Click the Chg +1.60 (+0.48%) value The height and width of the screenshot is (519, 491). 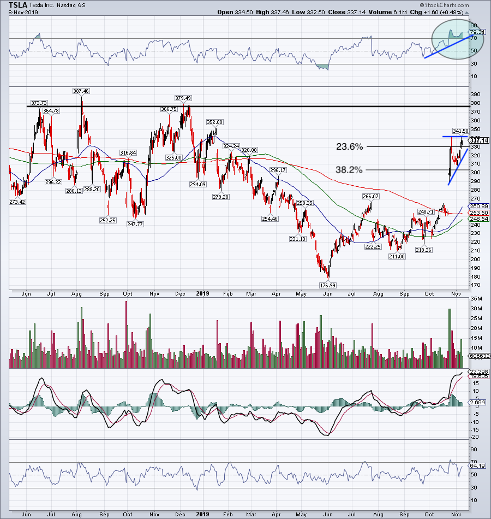coord(437,12)
